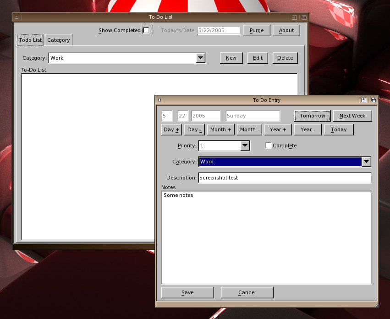Toggle the Show Completed checkbox
The width and height of the screenshot is (390, 319).
pyautogui.click(x=146, y=30)
